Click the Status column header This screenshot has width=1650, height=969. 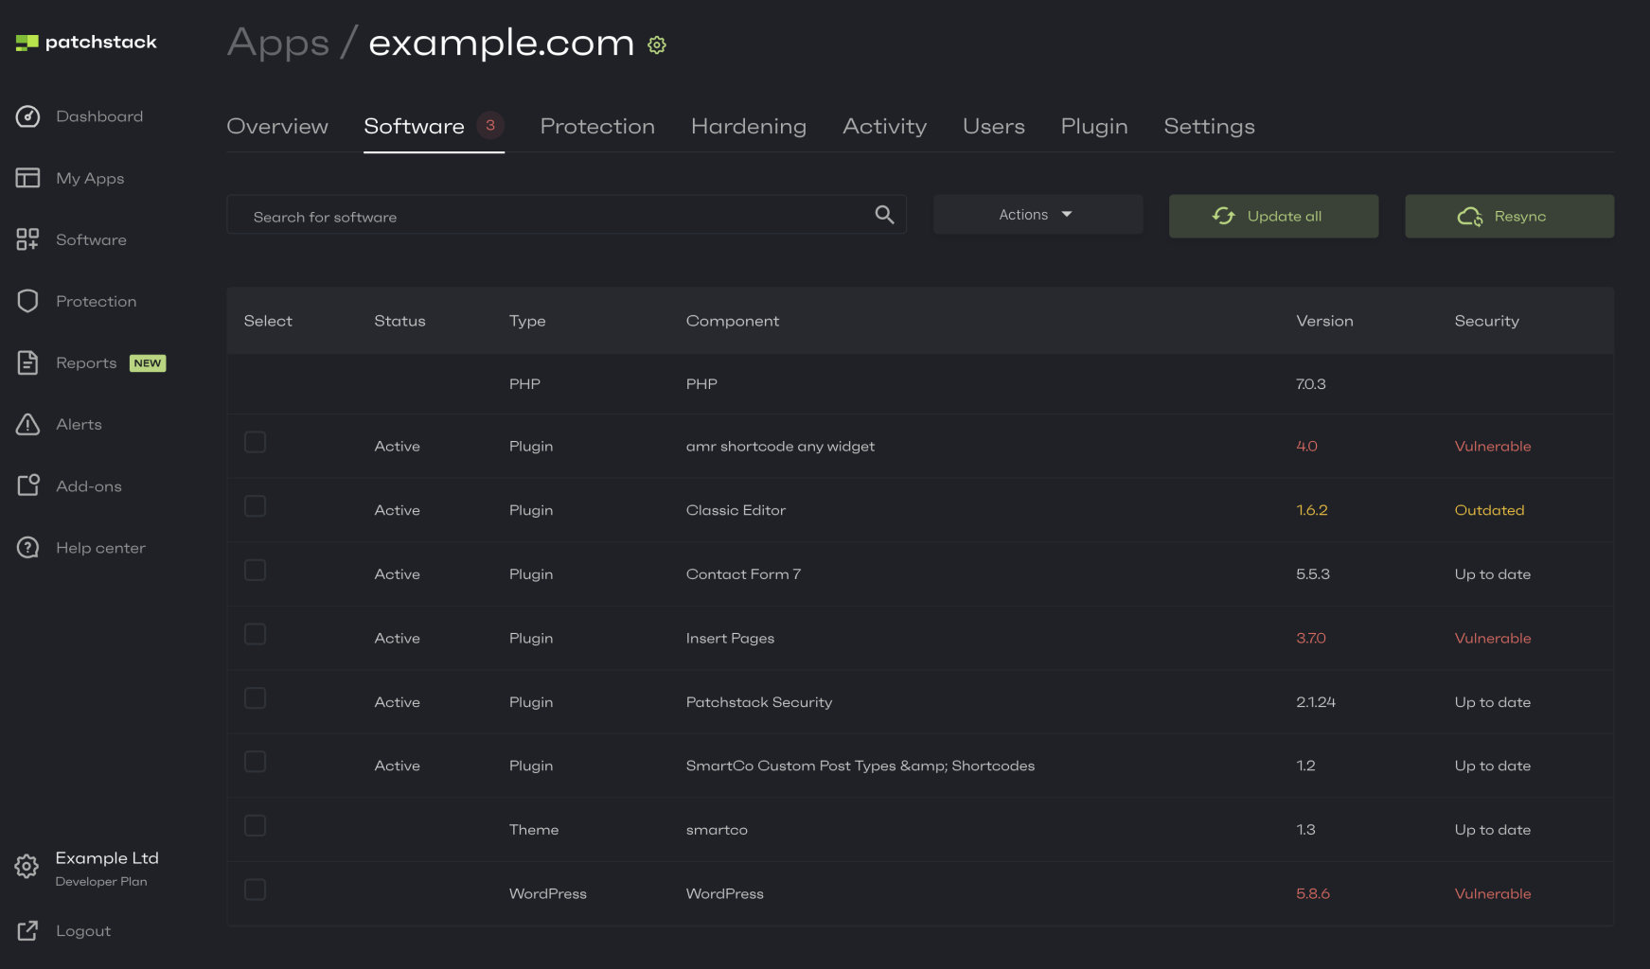pos(399,321)
